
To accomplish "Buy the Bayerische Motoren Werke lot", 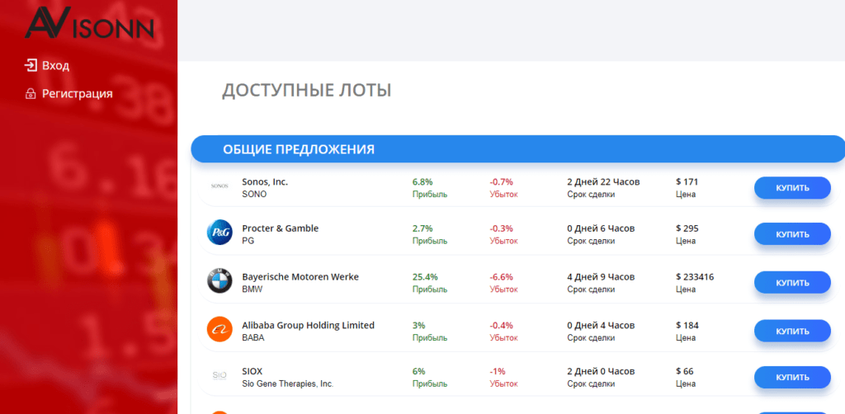I will pyautogui.click(x=792, y=283).
